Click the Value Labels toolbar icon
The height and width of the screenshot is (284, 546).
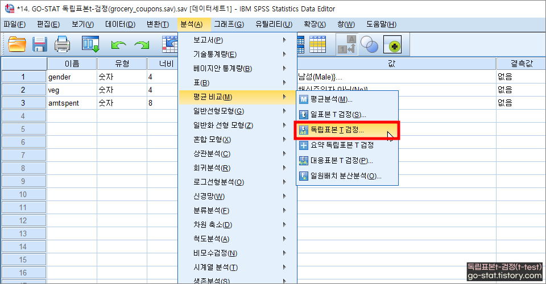coord(347,44)
